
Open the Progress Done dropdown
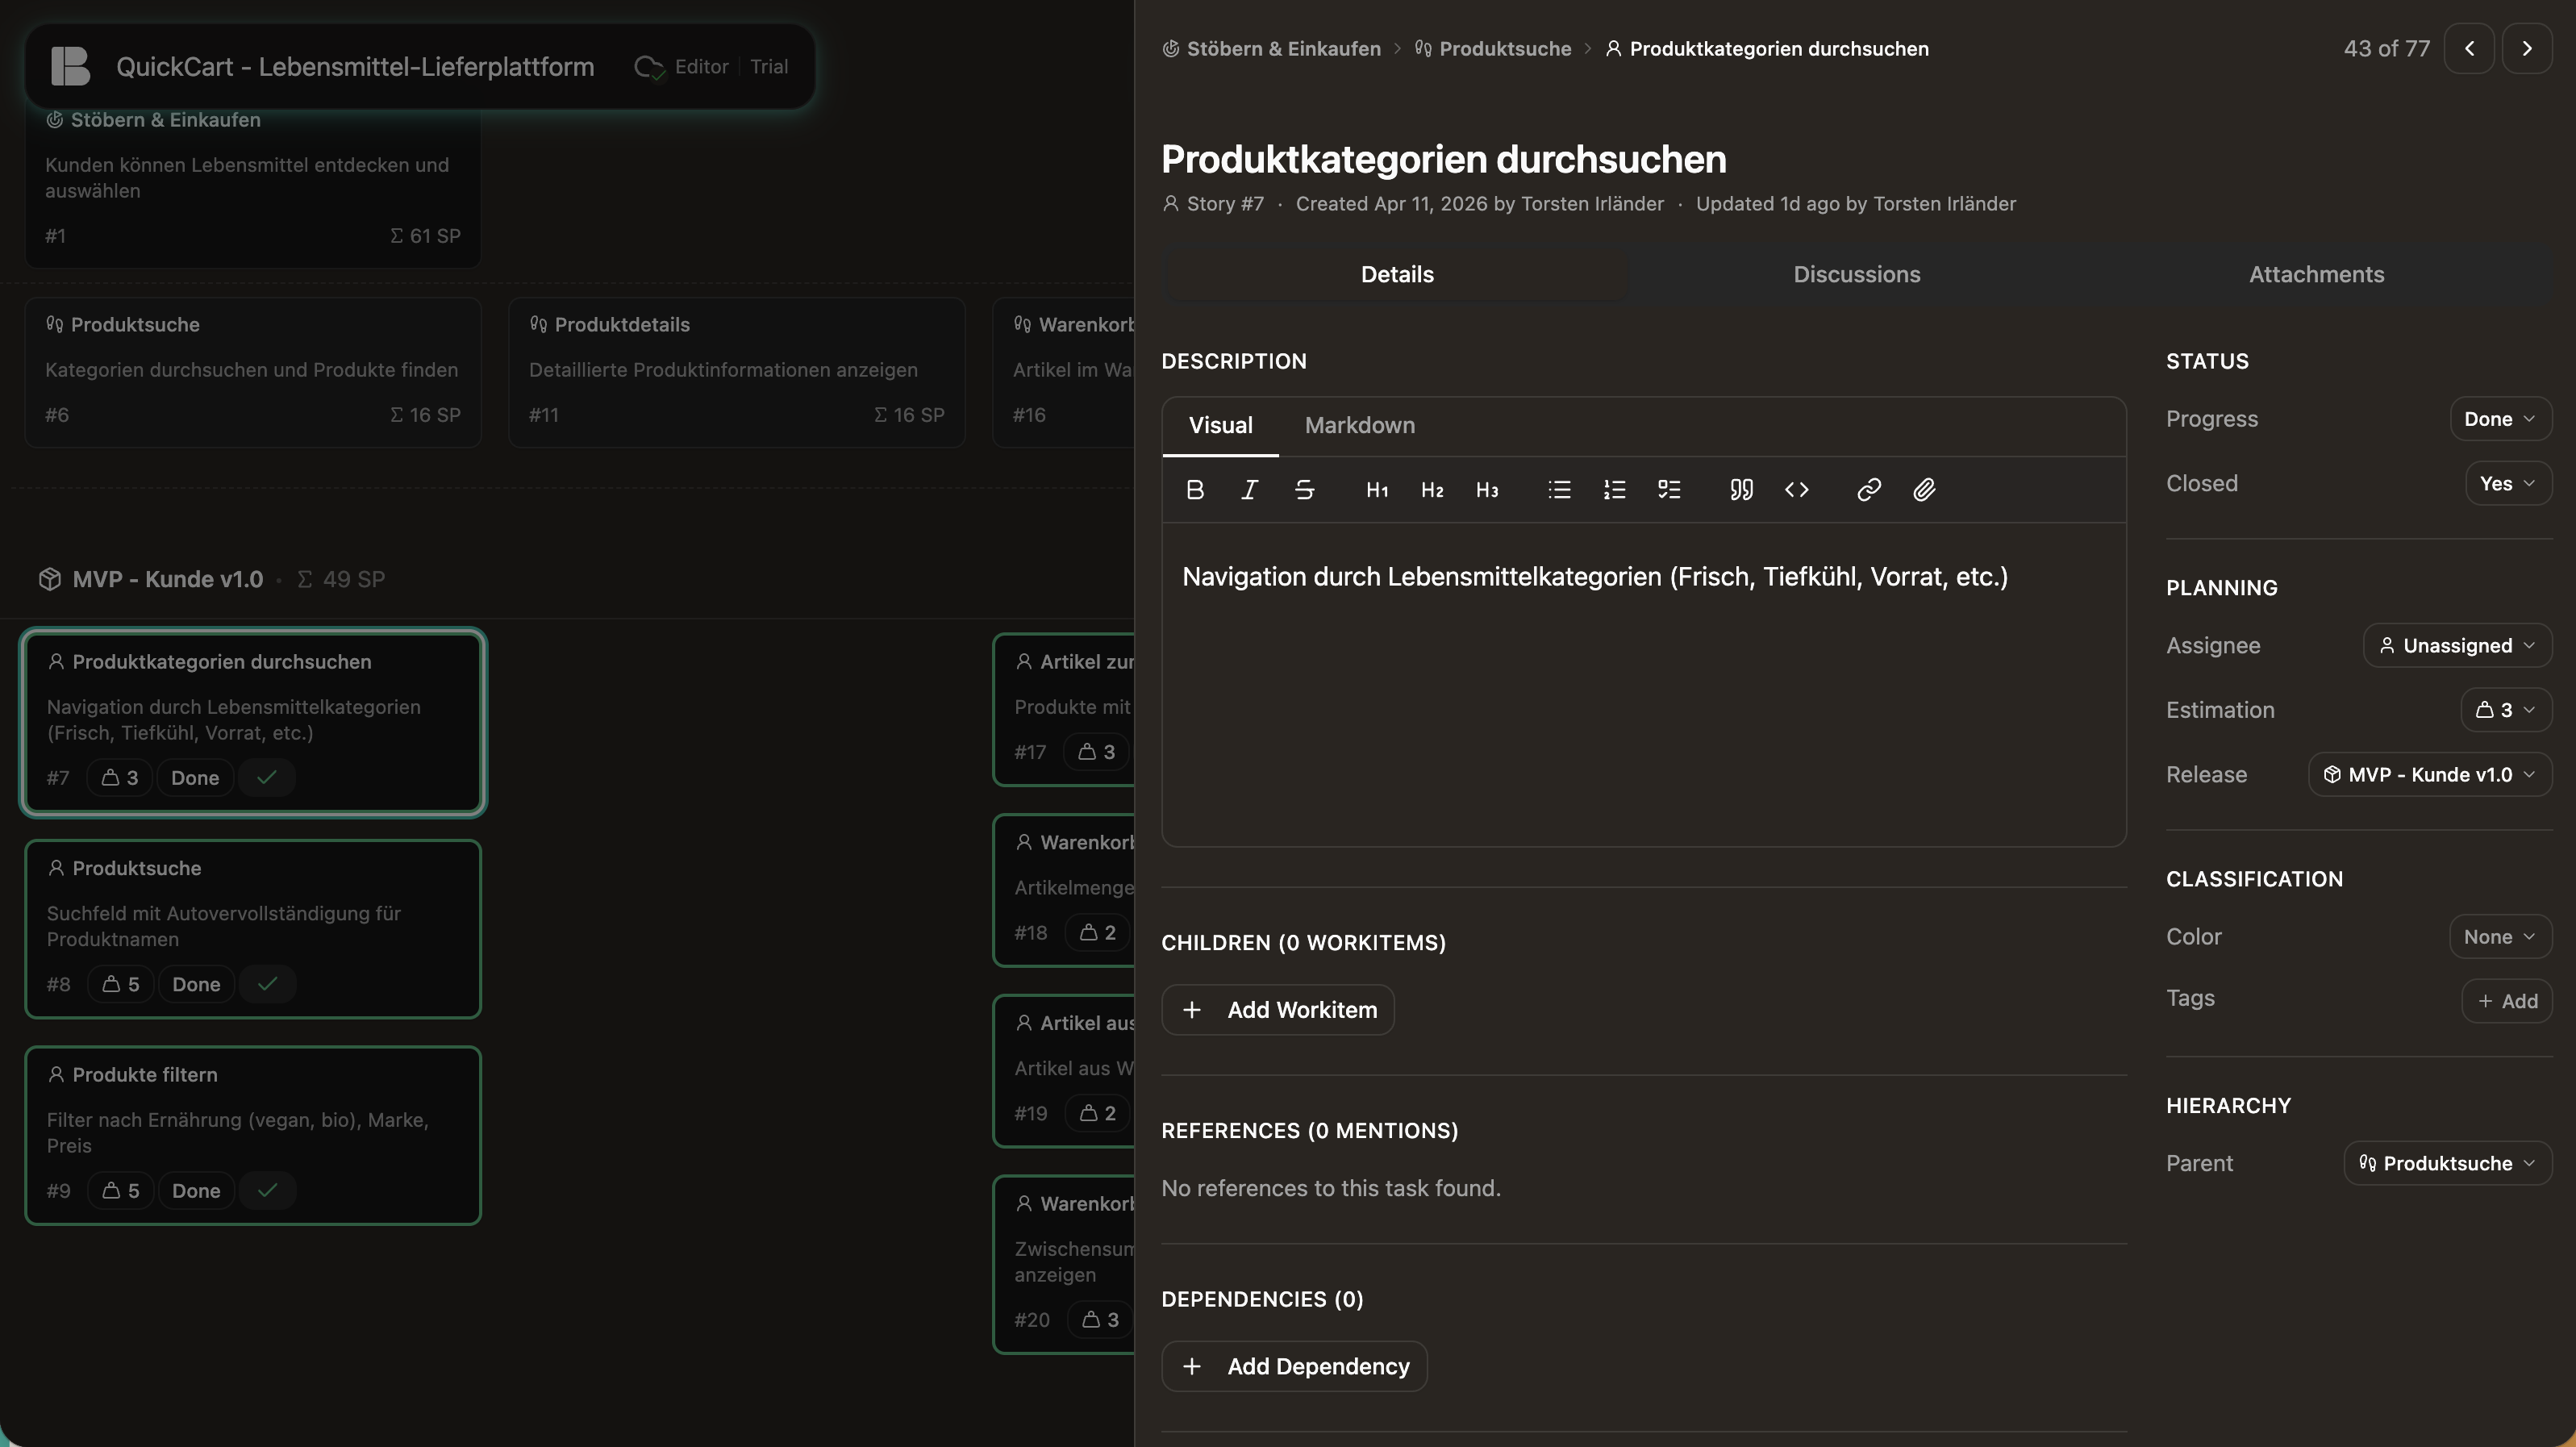[2499, 419]
